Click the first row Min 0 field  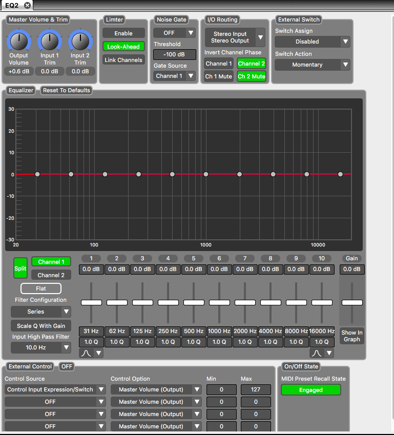221,389
